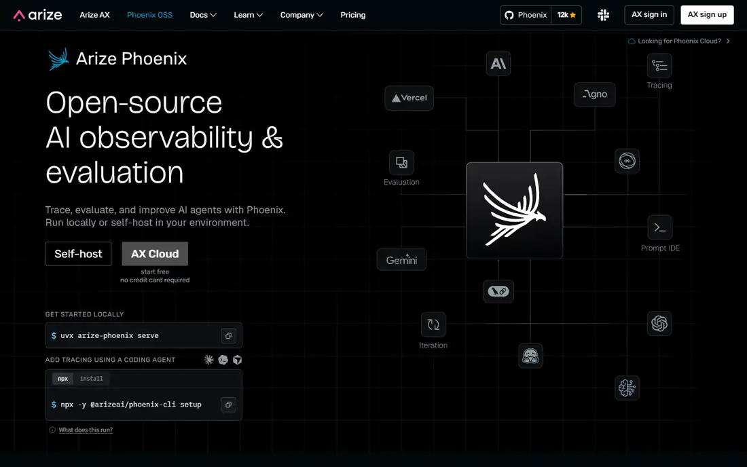Screen dimensions: 747x467
Task: Click the AX sign in button
Action: click(649, 15)
